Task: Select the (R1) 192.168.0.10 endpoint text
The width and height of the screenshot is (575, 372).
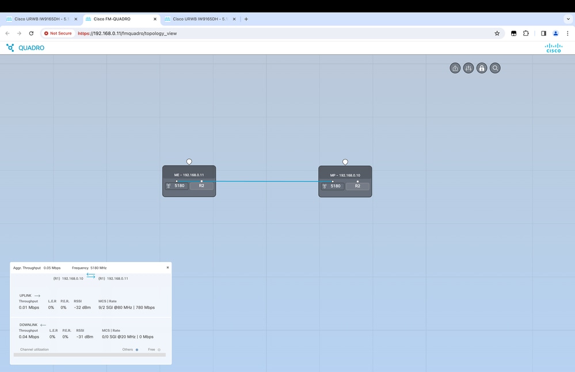Action: pos(68,279)
